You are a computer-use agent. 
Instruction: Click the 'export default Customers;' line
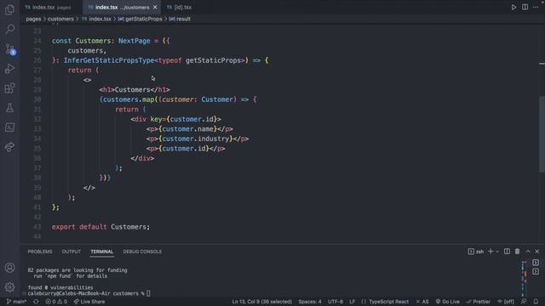tap(100, 227)
